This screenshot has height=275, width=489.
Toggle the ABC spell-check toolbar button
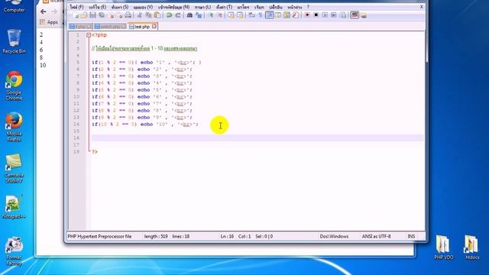(355, 15)
